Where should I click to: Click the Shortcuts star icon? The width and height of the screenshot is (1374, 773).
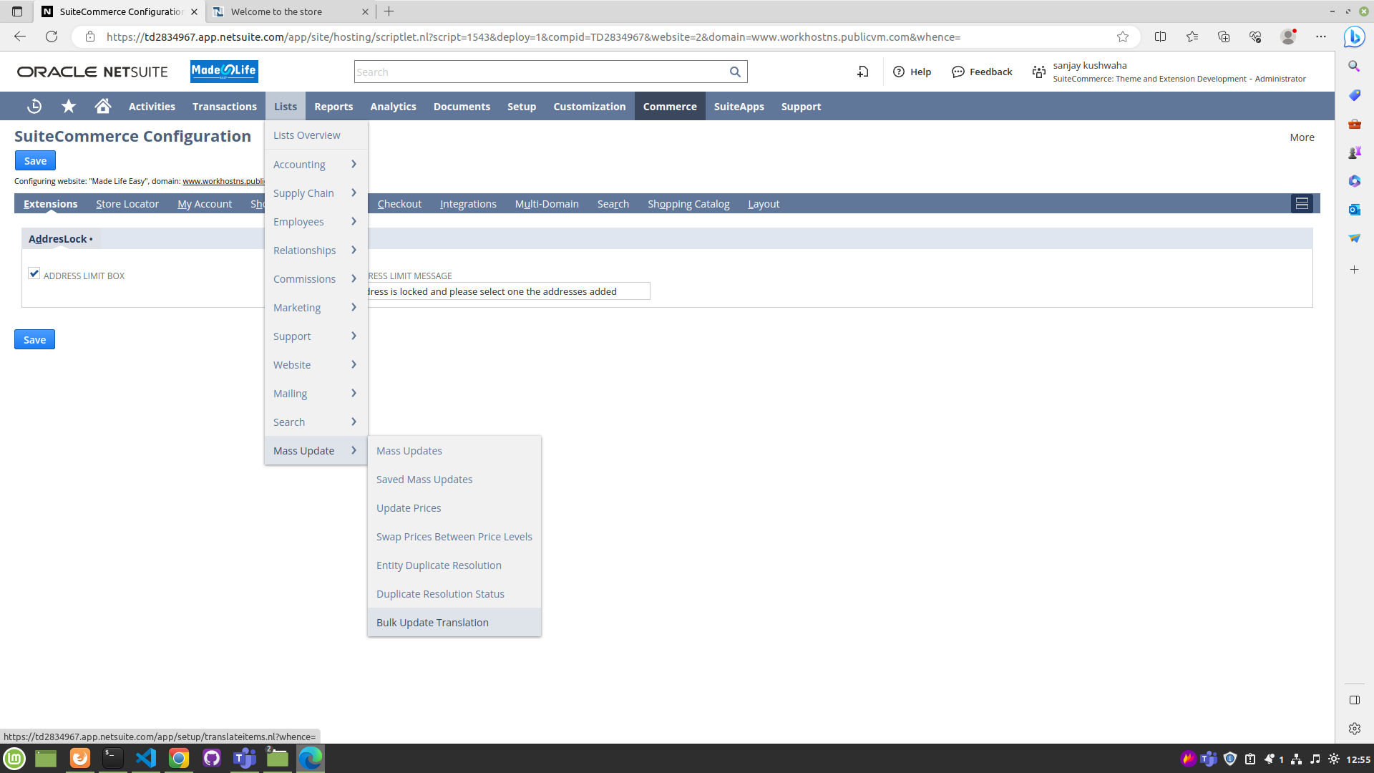coord(69,107)
